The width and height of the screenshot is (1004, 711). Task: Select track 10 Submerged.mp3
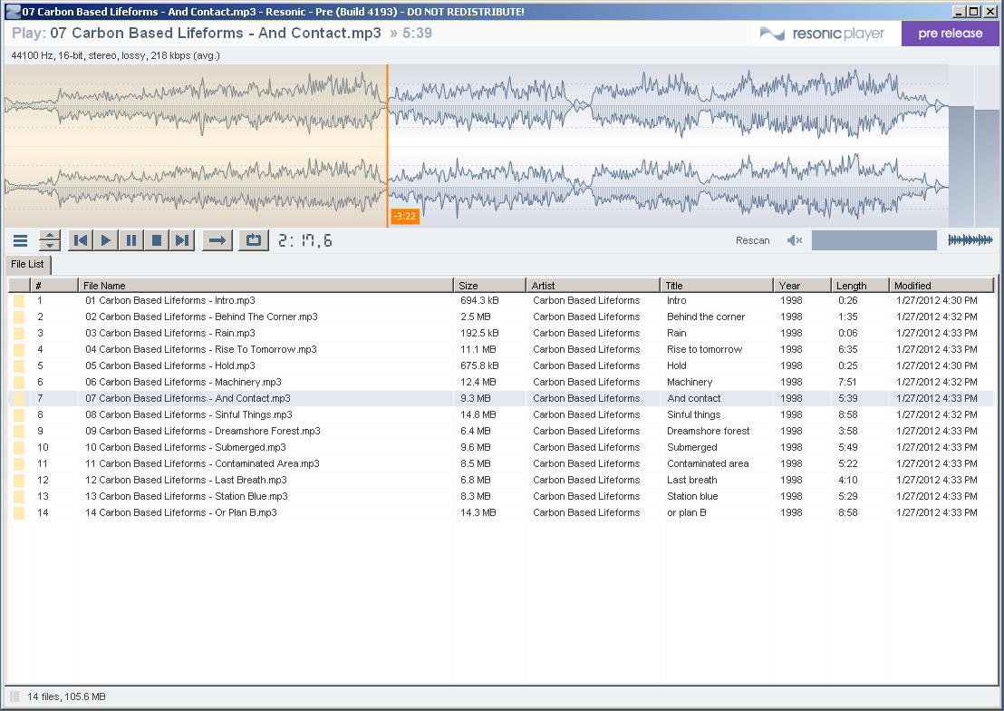186,447
